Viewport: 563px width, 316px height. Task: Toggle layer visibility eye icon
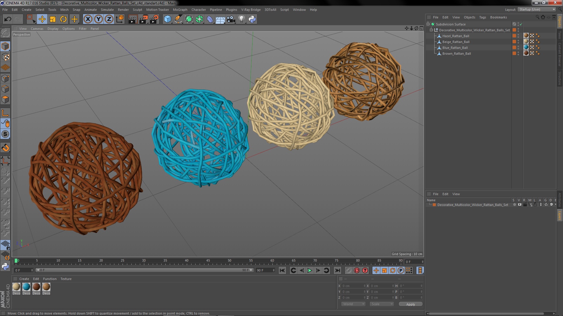[x=520, y=205]
